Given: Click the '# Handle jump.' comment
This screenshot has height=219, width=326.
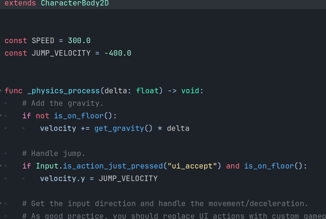Looking at the screenshot, I should 54,153.
